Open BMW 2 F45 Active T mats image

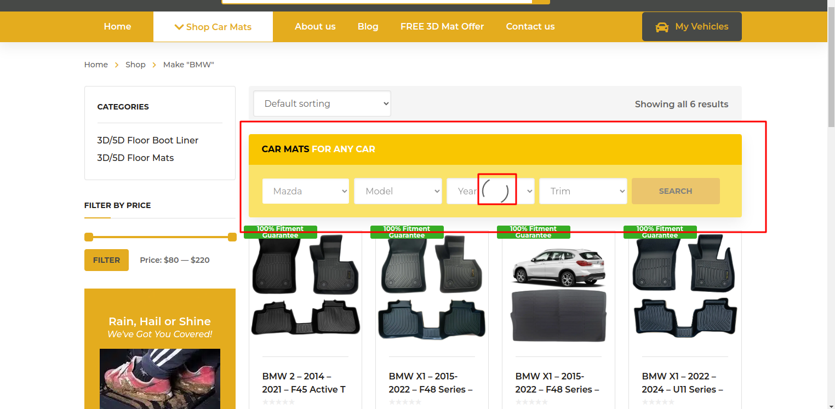point(306,286)
